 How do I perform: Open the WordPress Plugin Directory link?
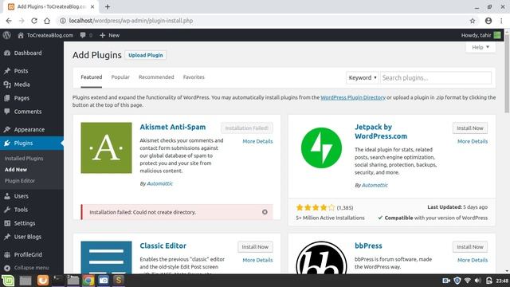tap(353, 97)
